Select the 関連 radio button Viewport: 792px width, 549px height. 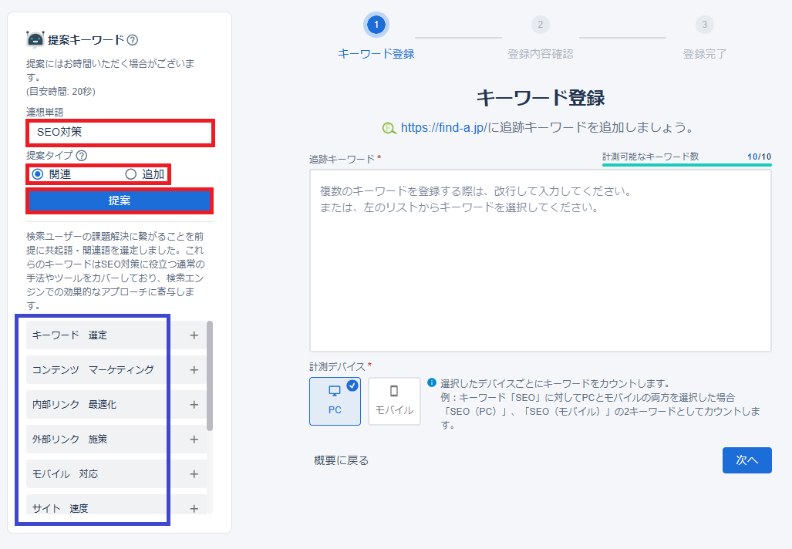(37, 174)
